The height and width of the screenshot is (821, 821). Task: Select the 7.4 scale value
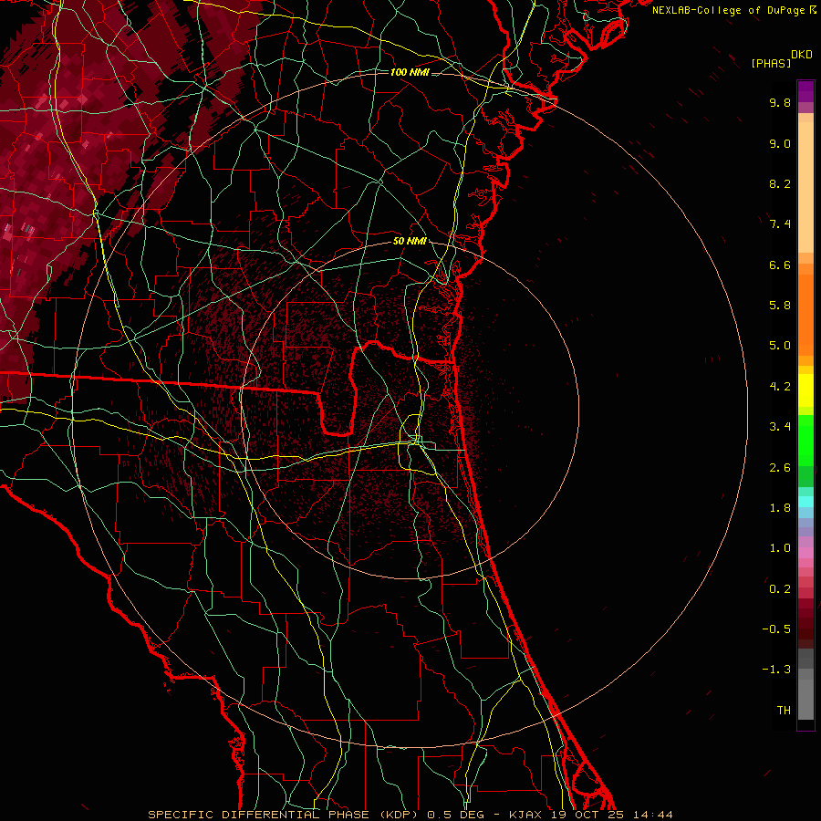(780, 224)
